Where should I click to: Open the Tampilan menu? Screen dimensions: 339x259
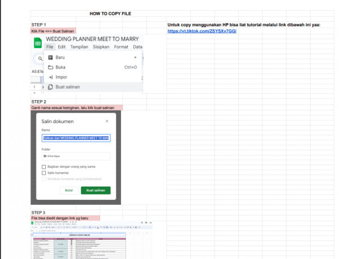79,47
